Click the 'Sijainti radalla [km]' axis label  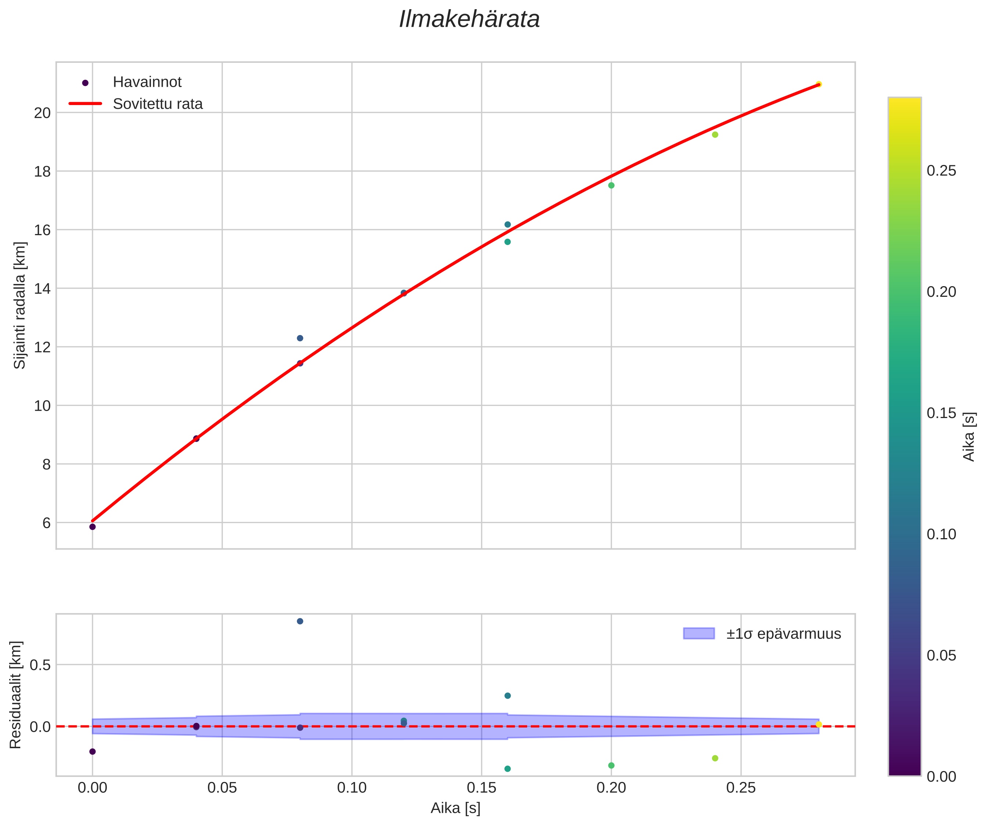[x=20, y=306]
